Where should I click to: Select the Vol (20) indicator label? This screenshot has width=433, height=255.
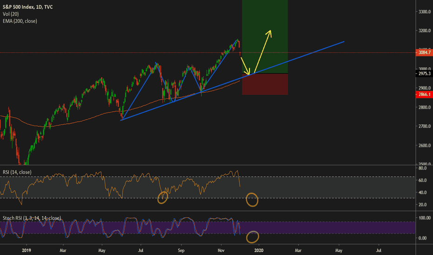pyautogui.click(x=11, y=14)
